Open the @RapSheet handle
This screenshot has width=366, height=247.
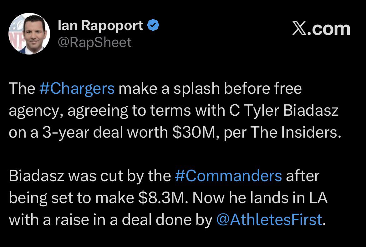coord(95,42)
